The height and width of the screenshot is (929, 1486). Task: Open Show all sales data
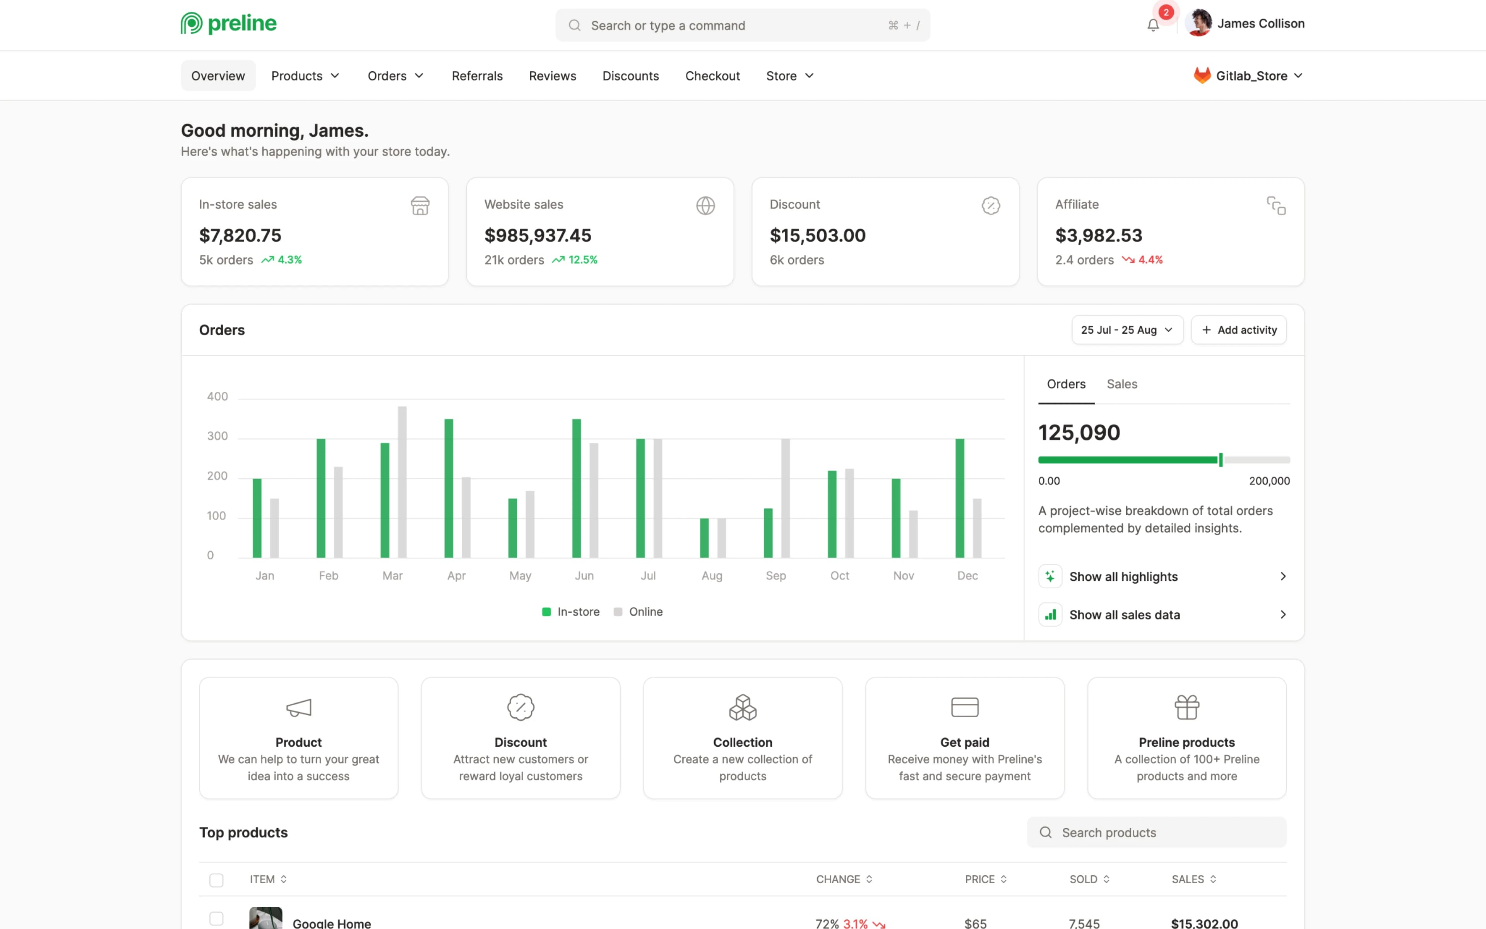point(1124,614)
